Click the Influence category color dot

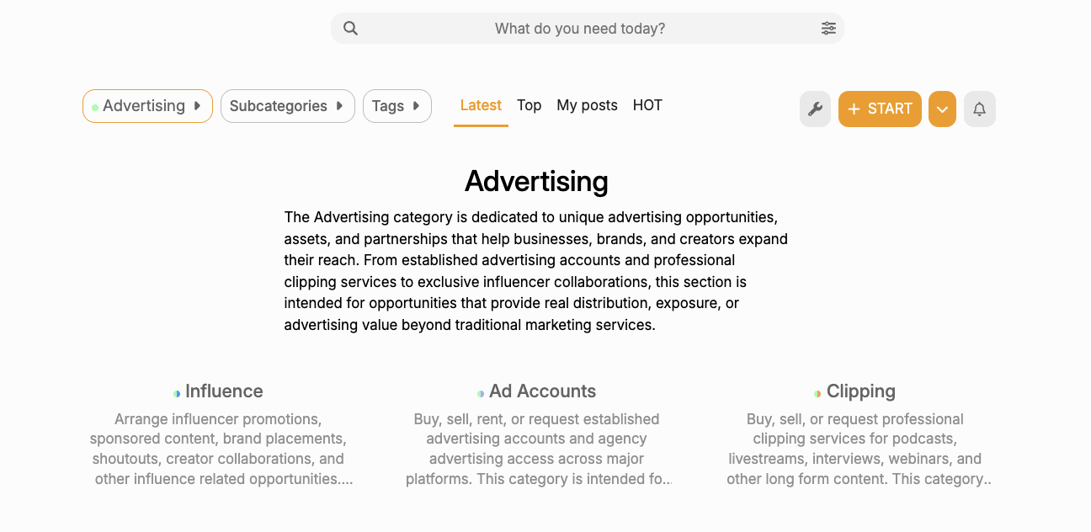177,393
